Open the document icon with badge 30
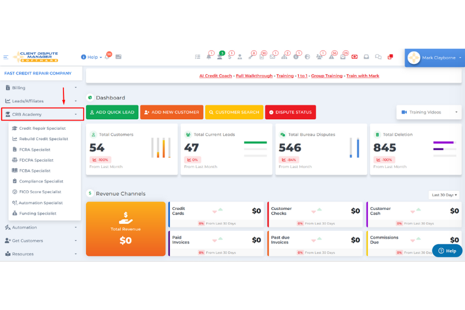The width and height of the screenshot is (465, 310). point(262,56)
